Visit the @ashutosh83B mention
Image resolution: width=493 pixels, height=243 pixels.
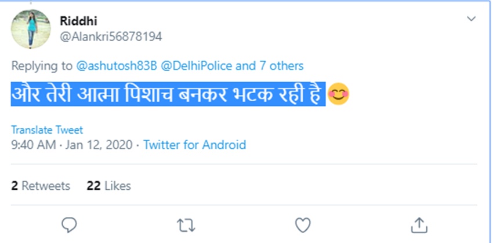[x=116, y=66]
